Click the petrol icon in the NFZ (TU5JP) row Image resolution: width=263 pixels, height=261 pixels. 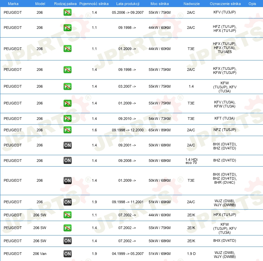pos(67,130)
